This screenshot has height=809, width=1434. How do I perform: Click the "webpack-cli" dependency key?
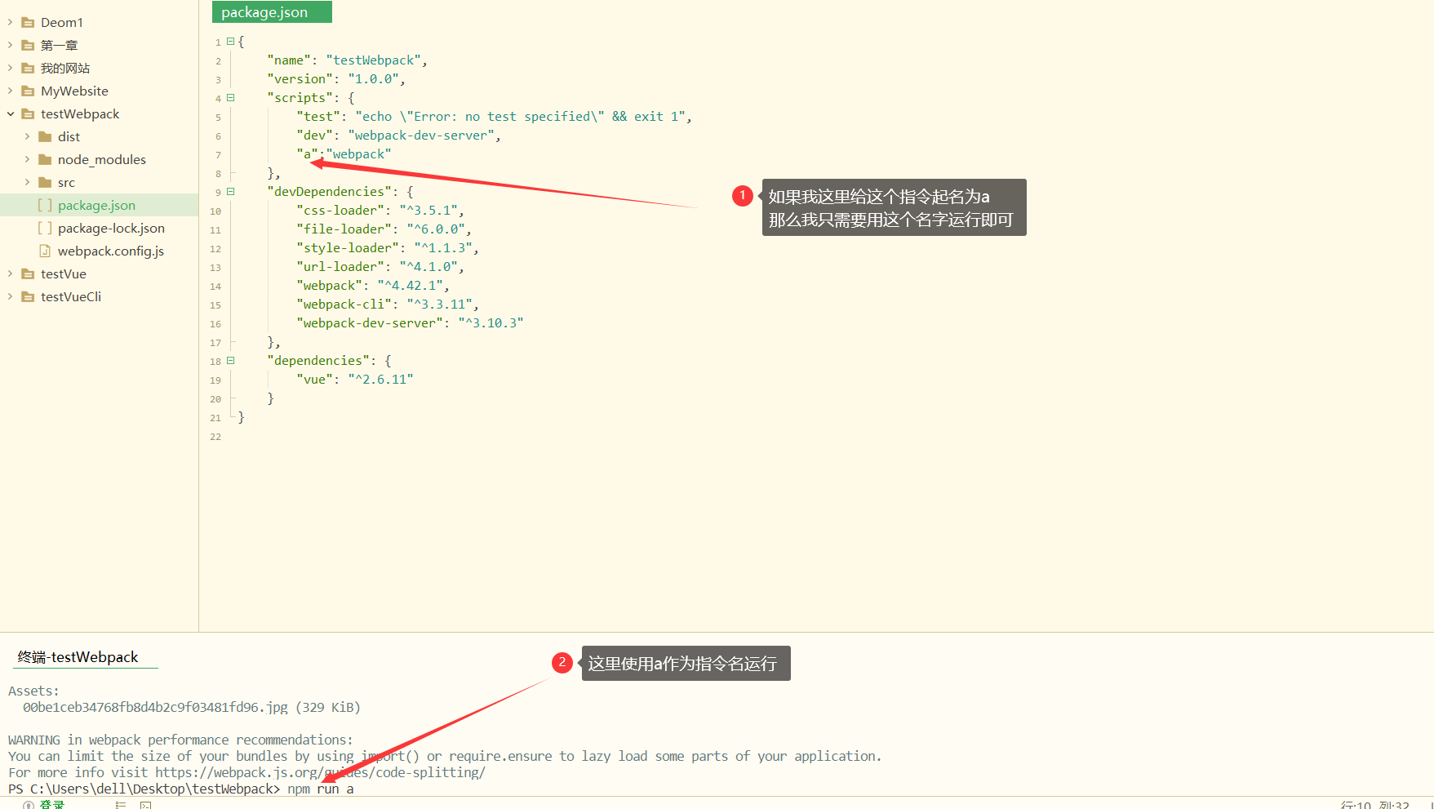pos(344,304)
